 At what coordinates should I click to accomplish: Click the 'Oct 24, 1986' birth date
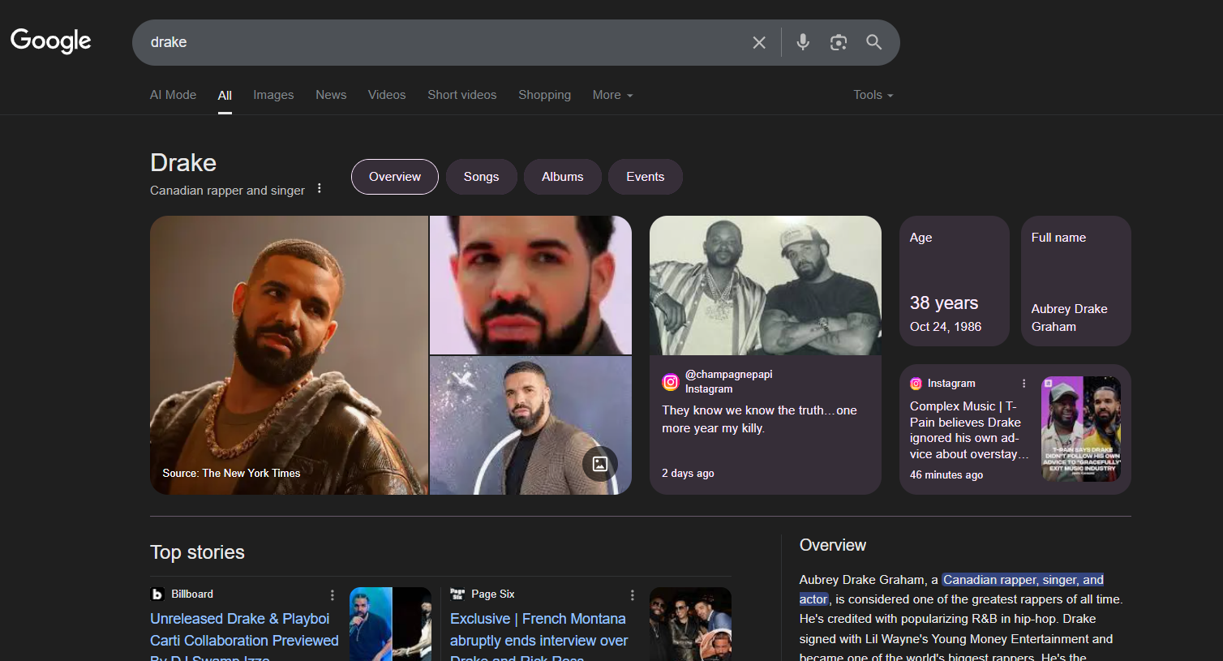pyautogui.click(x=946, y=326)
